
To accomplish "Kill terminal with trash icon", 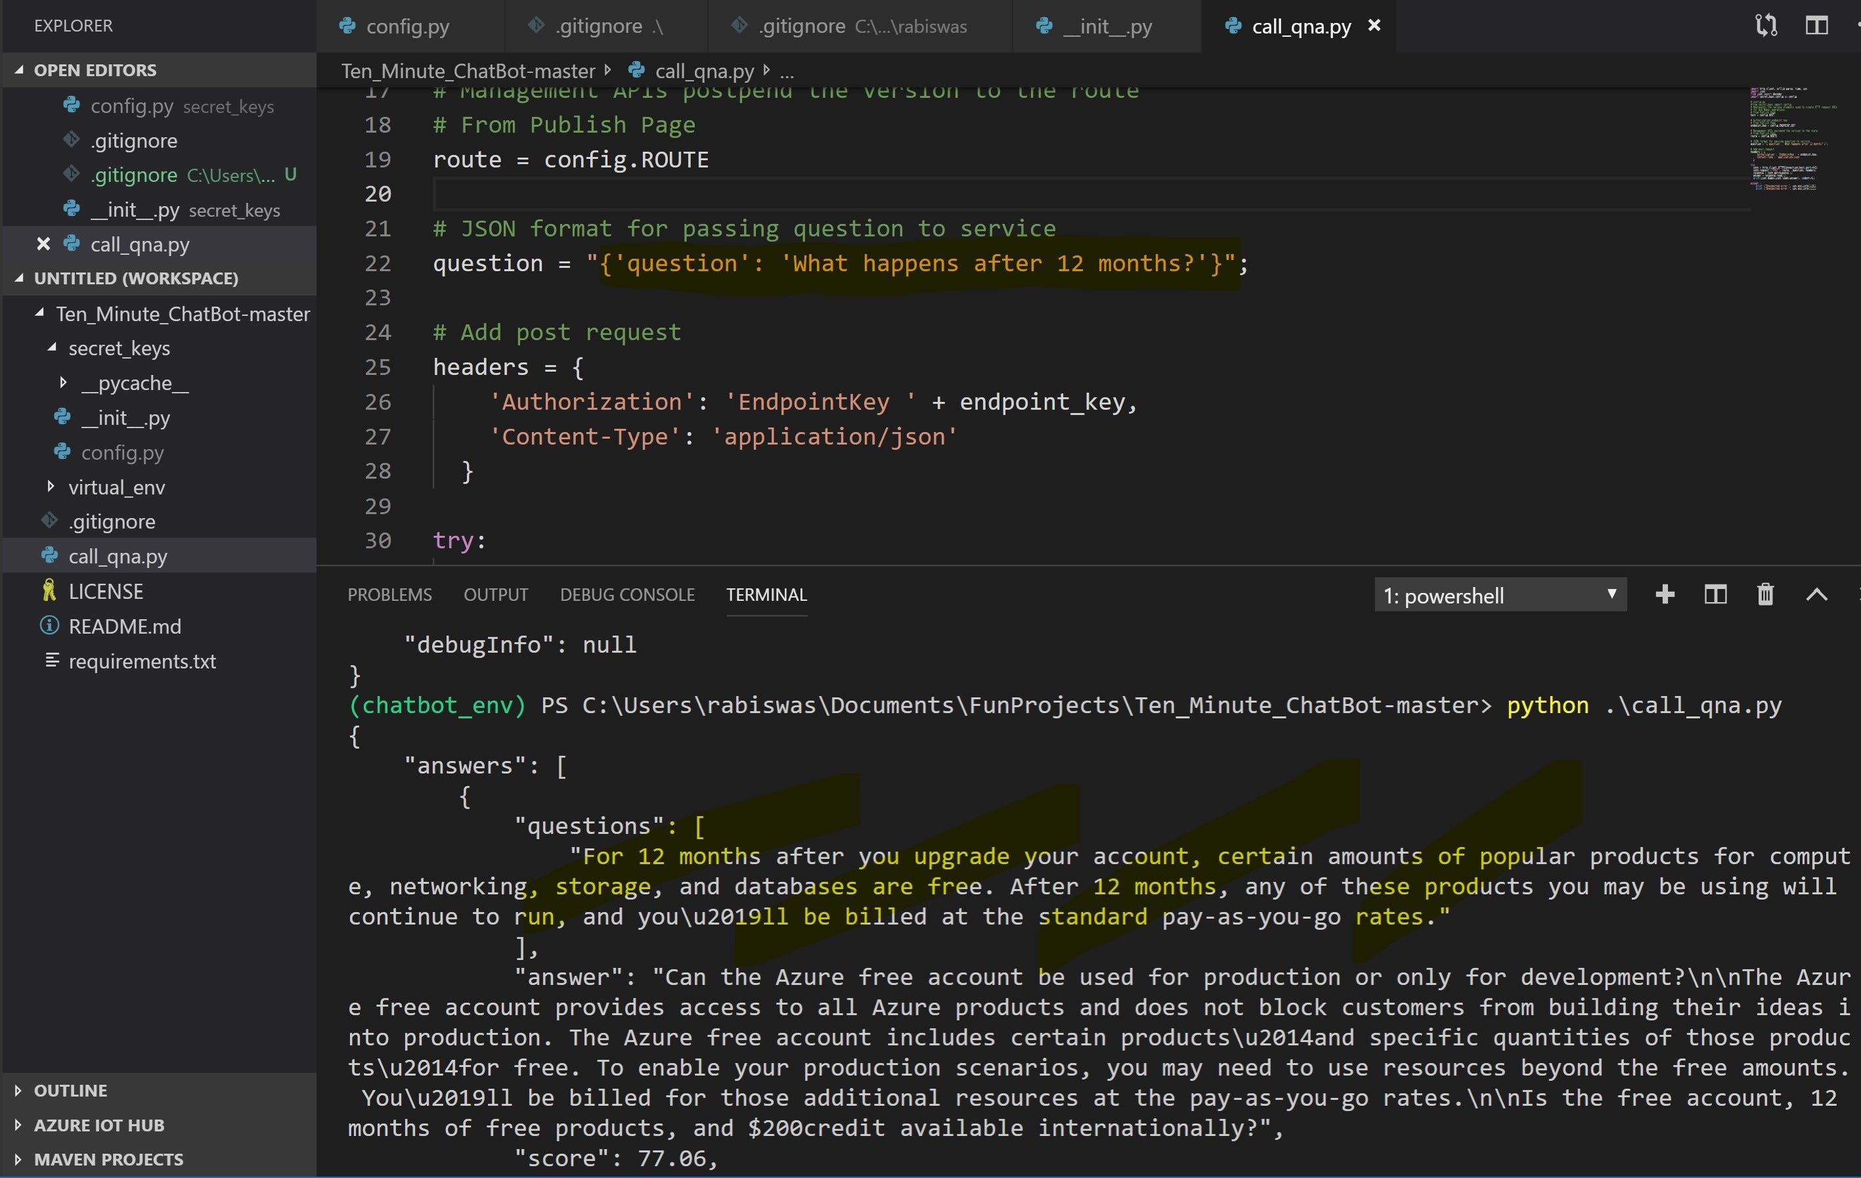I will (x=1765, y=594).
